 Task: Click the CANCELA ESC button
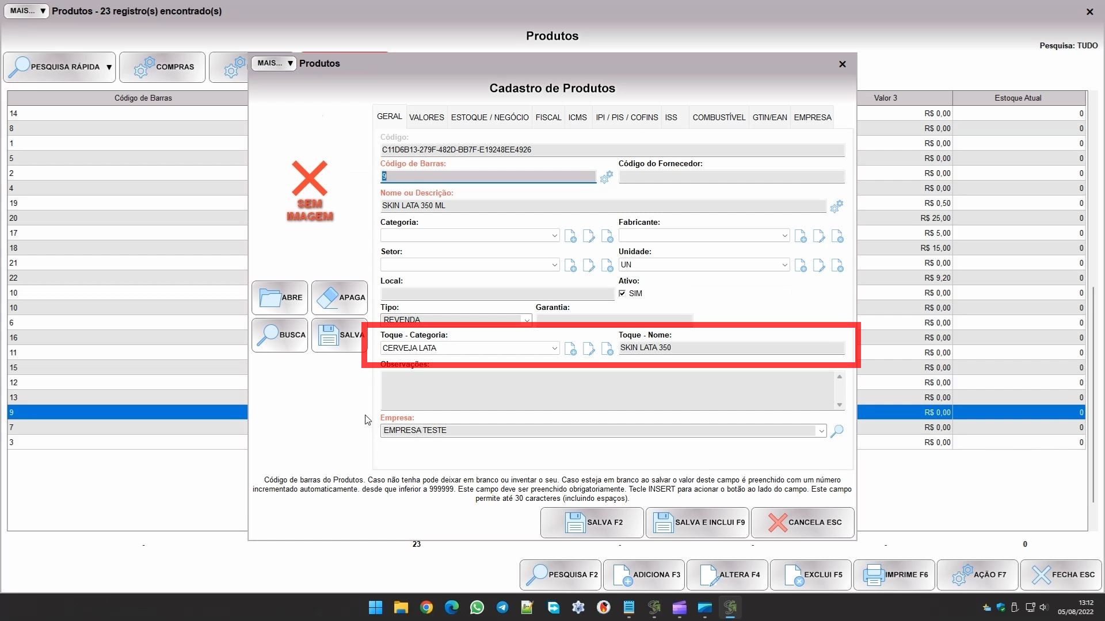(x=802, y=523)
